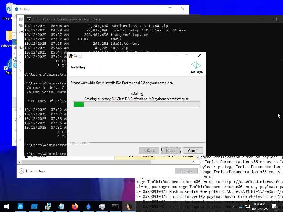Click 'Firefox Setup 140.3.1esr win64.exe' line
This screenshot has height=212, width=283.
(x=148, y=30)
